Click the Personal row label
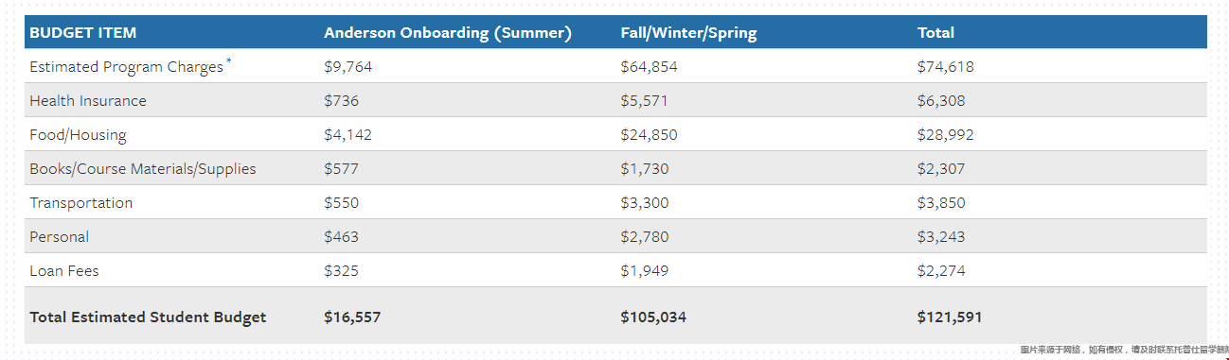 60,237
